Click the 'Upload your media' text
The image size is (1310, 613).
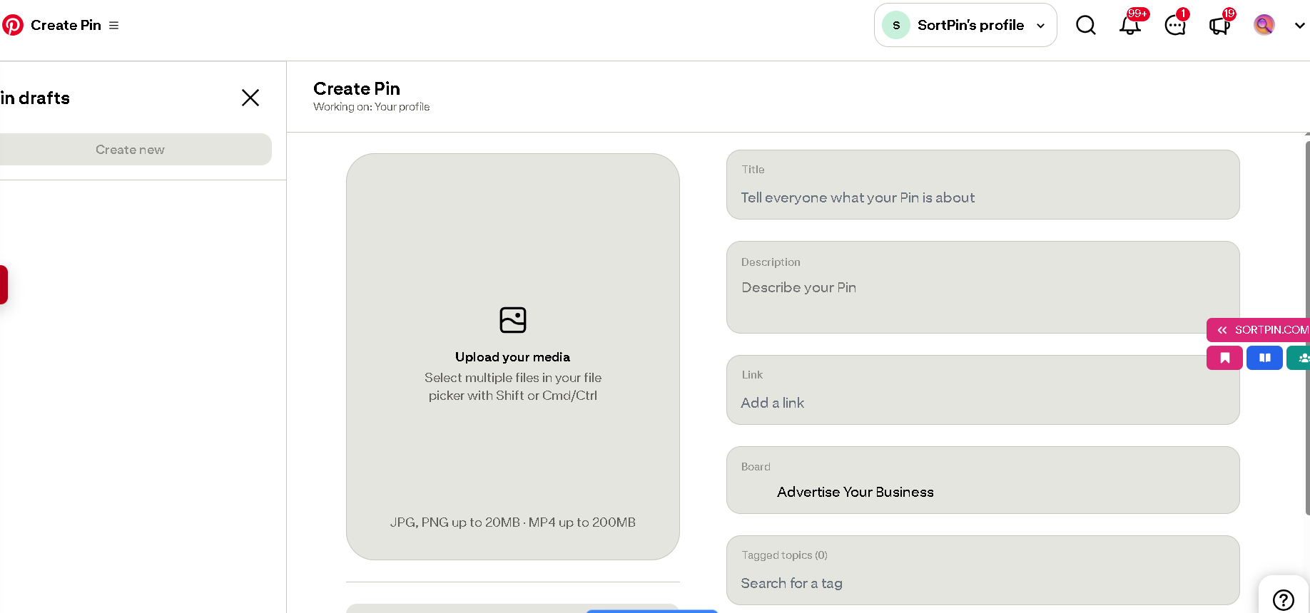(513, 357)
